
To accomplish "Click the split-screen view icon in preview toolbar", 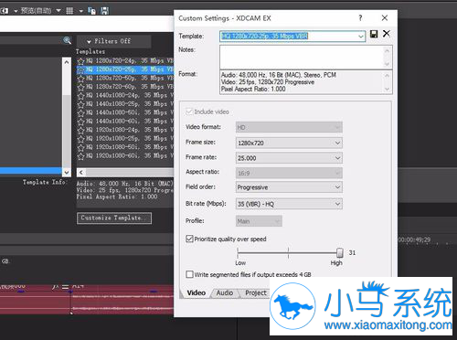I will tap(5, 11).
